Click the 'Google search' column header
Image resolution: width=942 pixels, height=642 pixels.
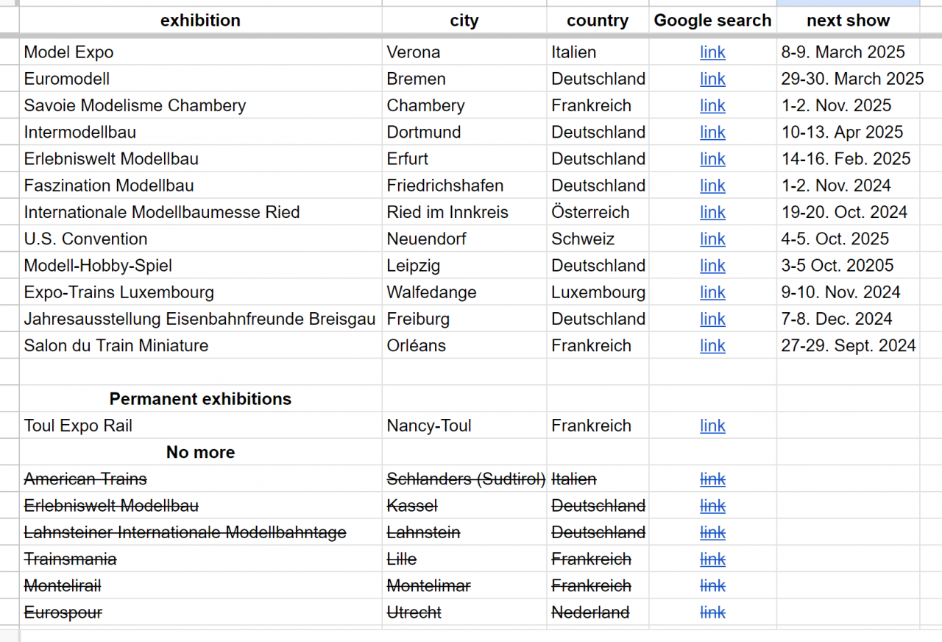click(712, 21)
